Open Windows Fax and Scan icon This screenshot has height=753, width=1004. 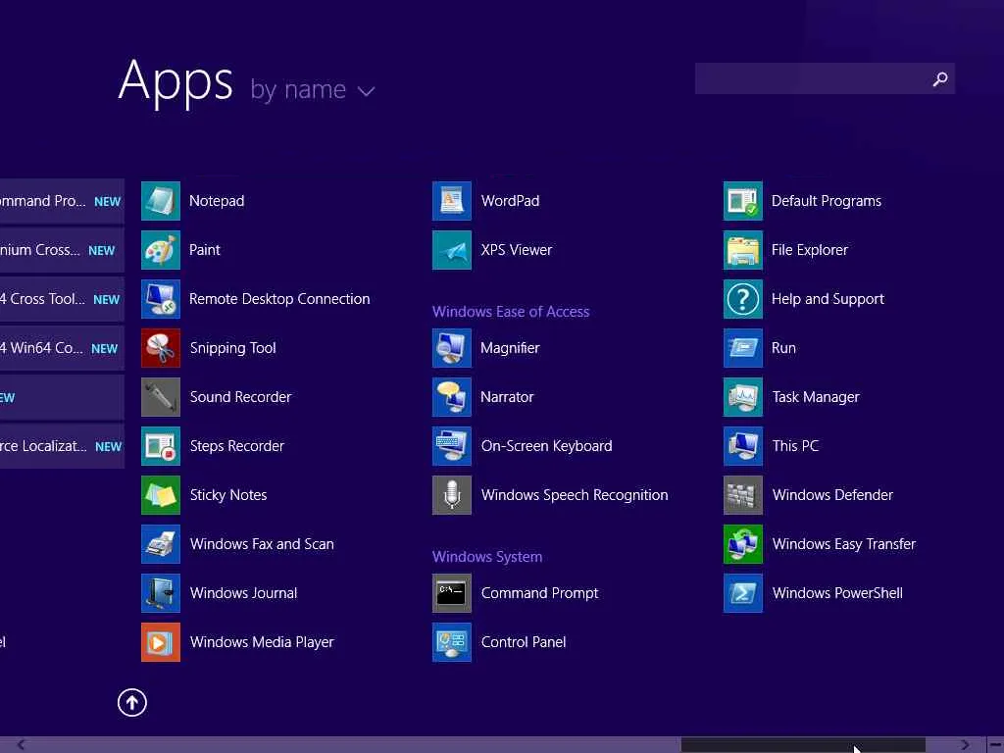(160, 544)
